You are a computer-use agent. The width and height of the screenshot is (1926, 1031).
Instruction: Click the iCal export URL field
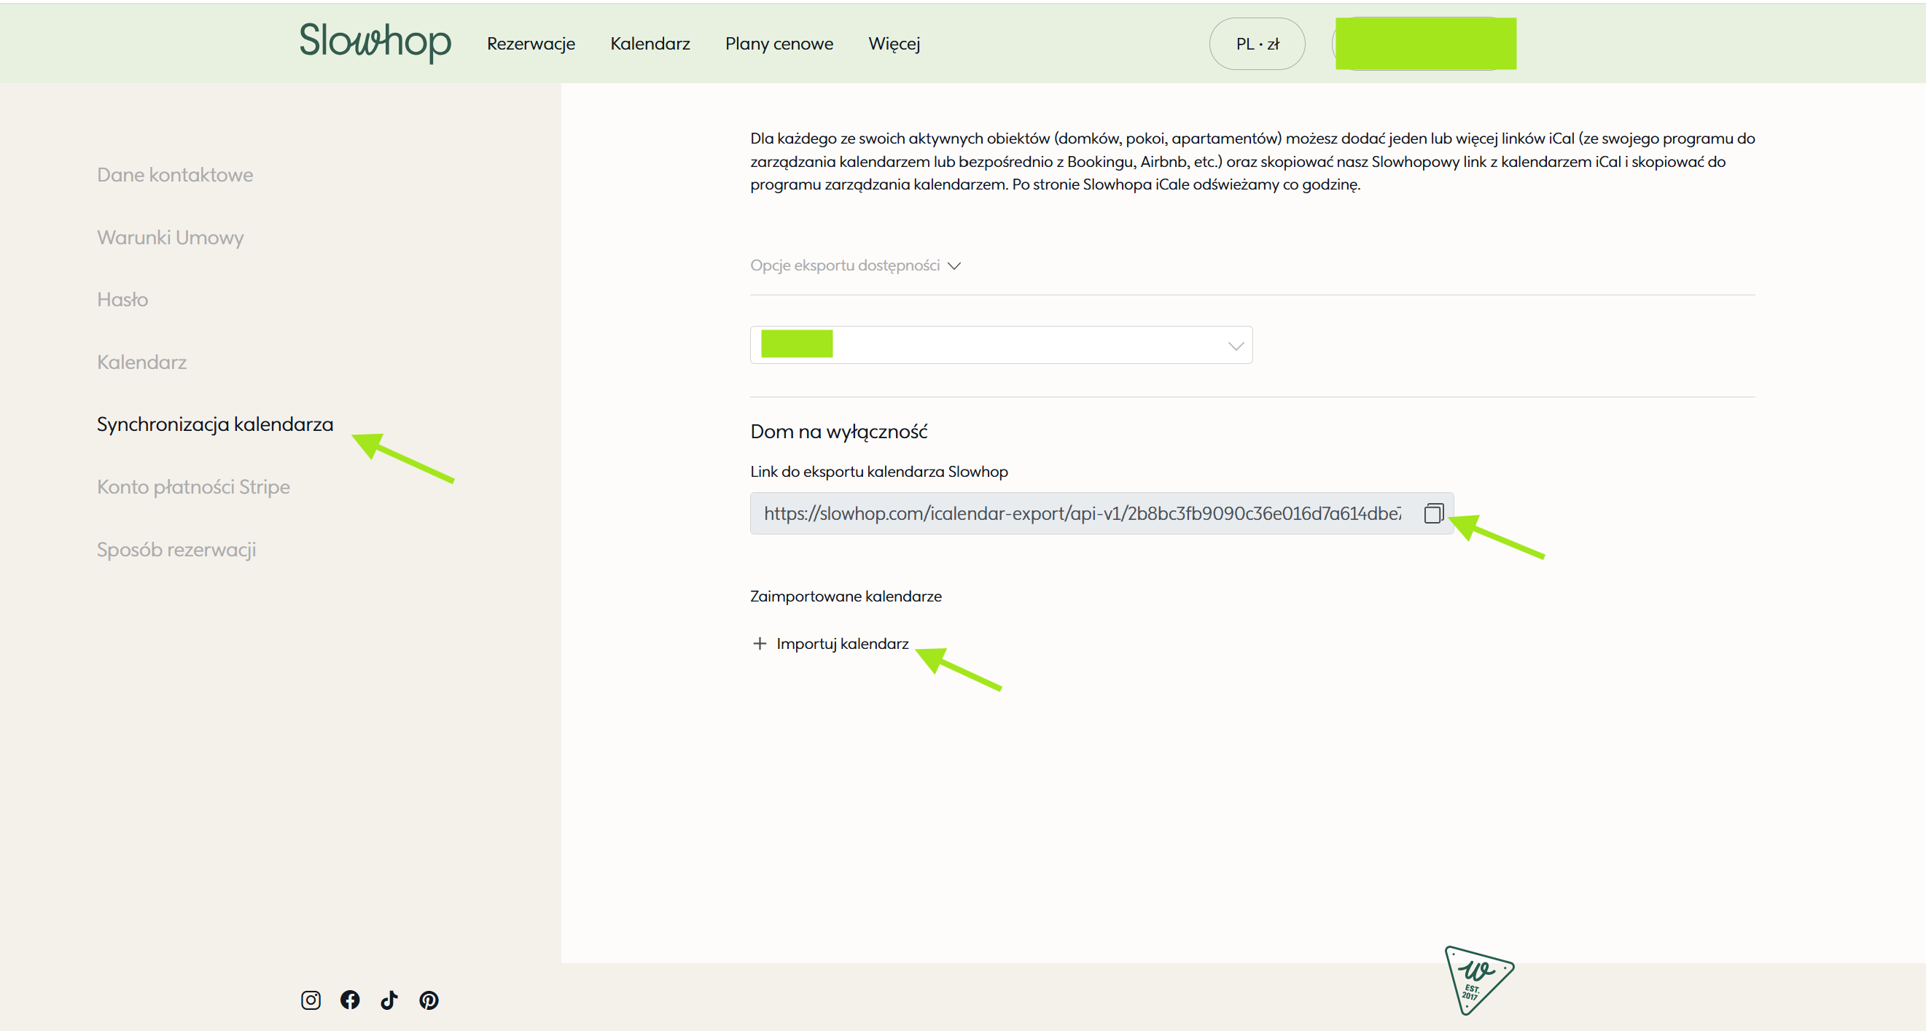pos(1081,513)
